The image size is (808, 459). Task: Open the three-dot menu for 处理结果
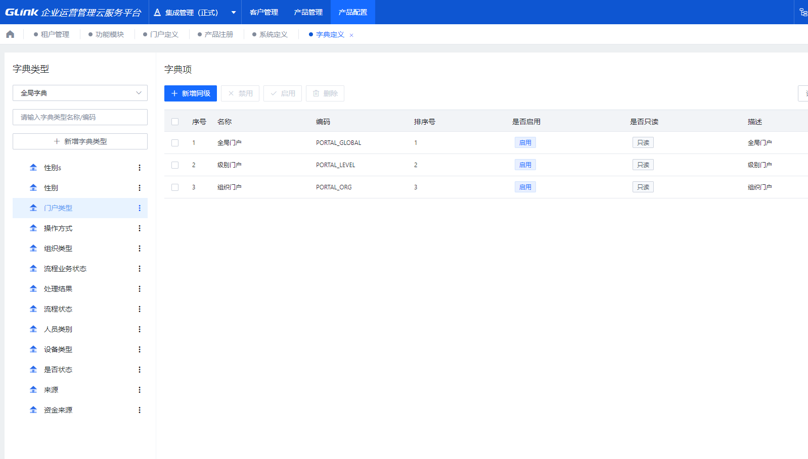click(140, 289)
